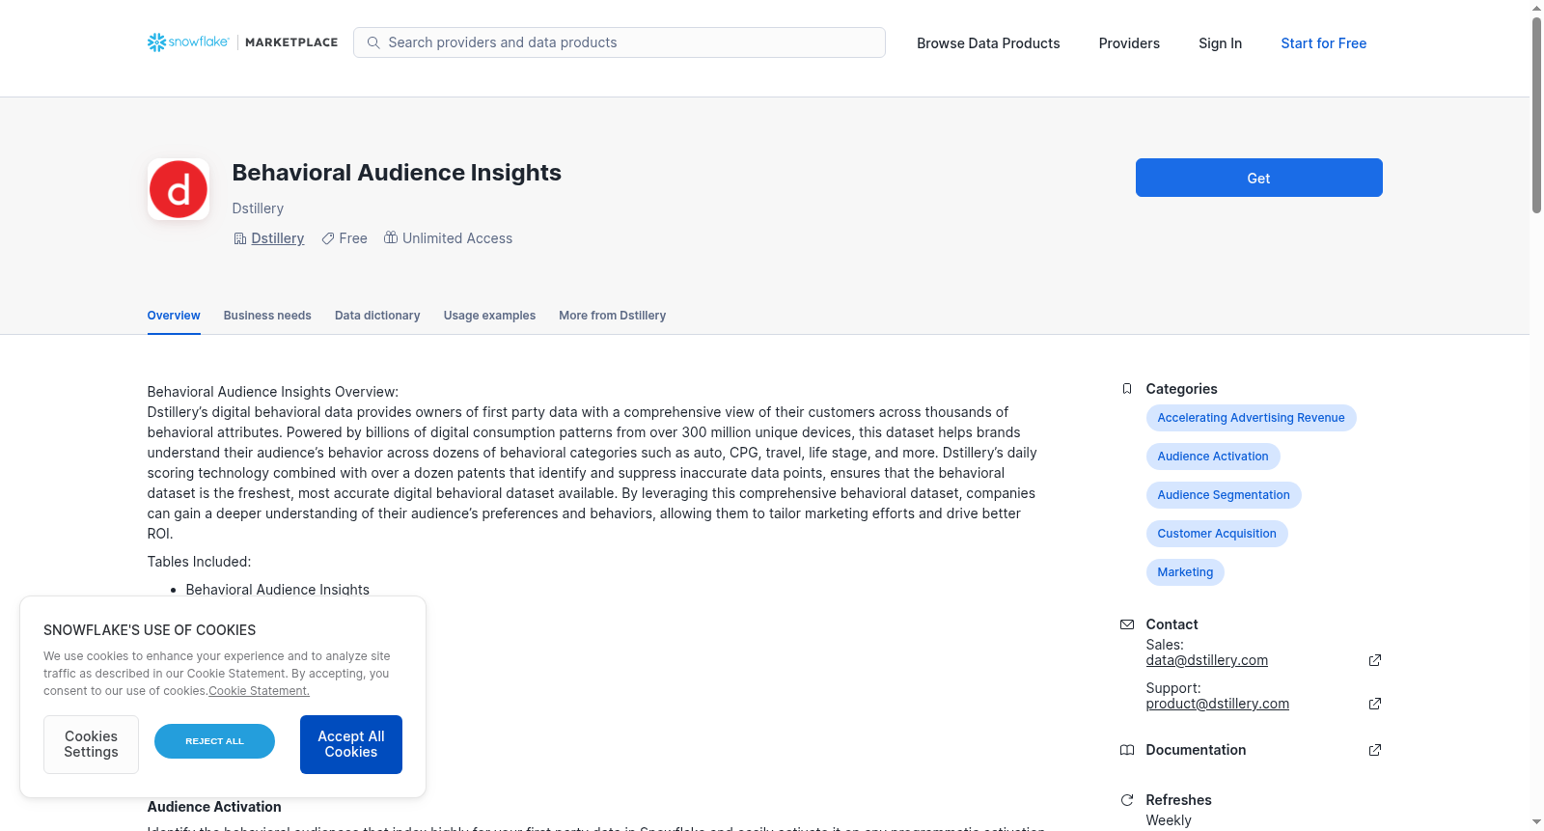Click the Contact envelope icon
The width and height of the screenshot is (1544, 831).
point(1127,624)
